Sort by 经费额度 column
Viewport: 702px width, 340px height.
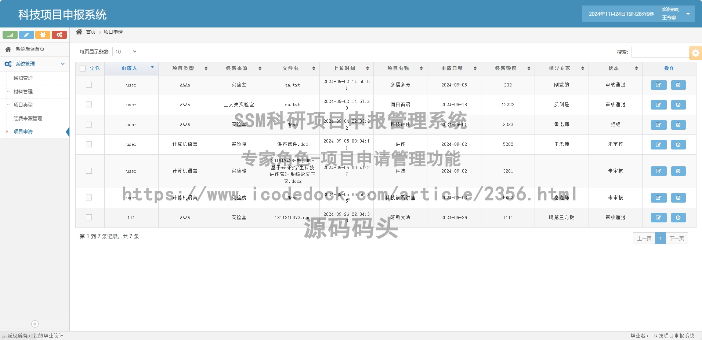point(508,69)
